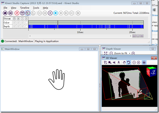
Task: Click the grayed circular refresh arrow icon
Action: pyautogui.click(x=33, y=13)
